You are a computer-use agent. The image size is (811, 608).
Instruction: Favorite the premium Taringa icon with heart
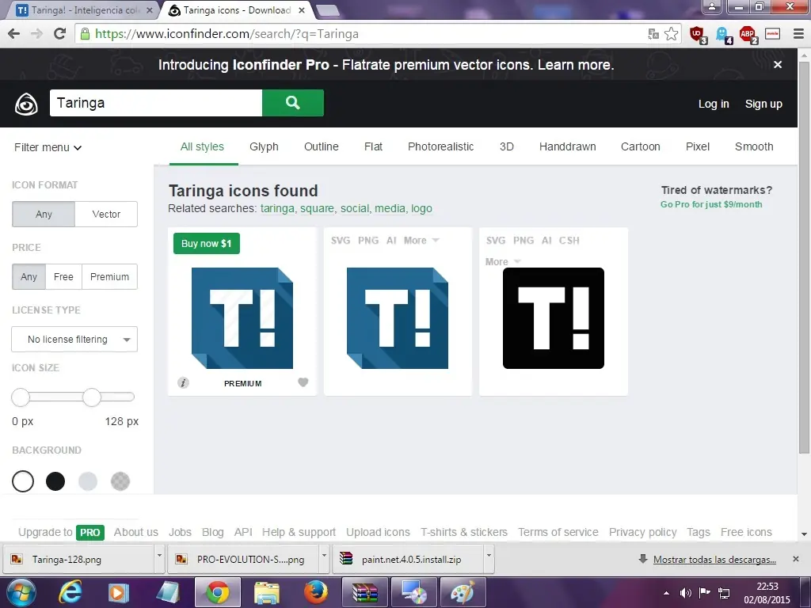(x=303, y=382)
